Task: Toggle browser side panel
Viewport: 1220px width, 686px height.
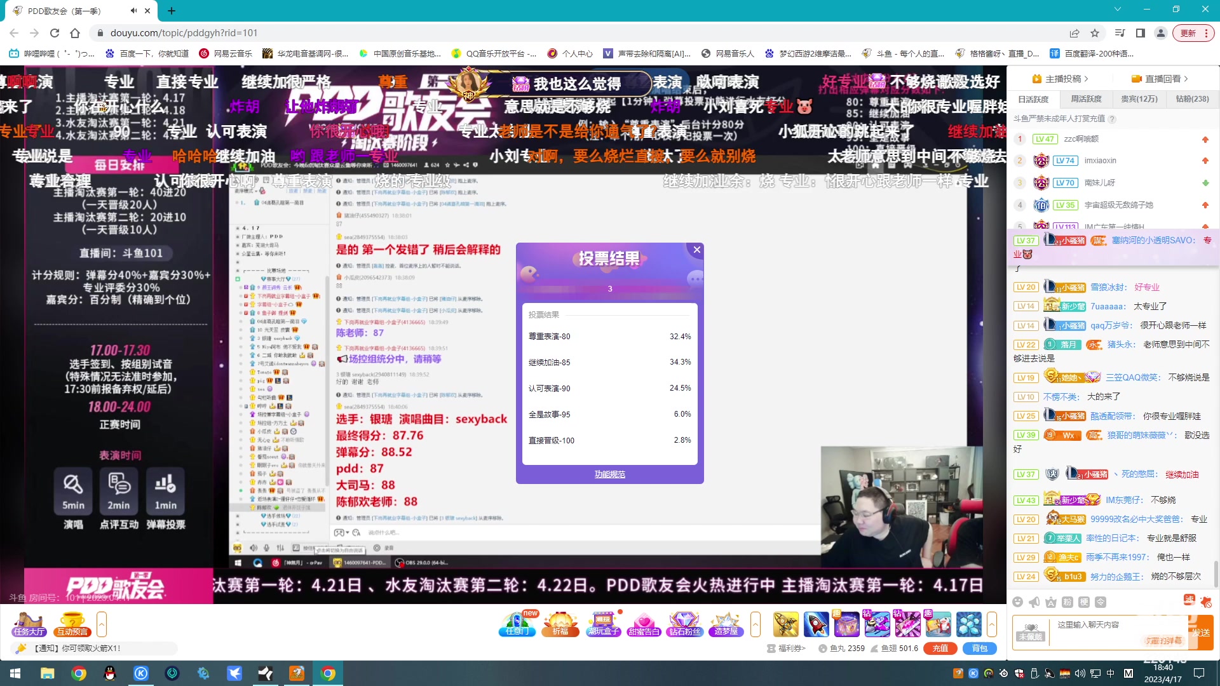Action: pyautogui.click(x=1141, y=33)
